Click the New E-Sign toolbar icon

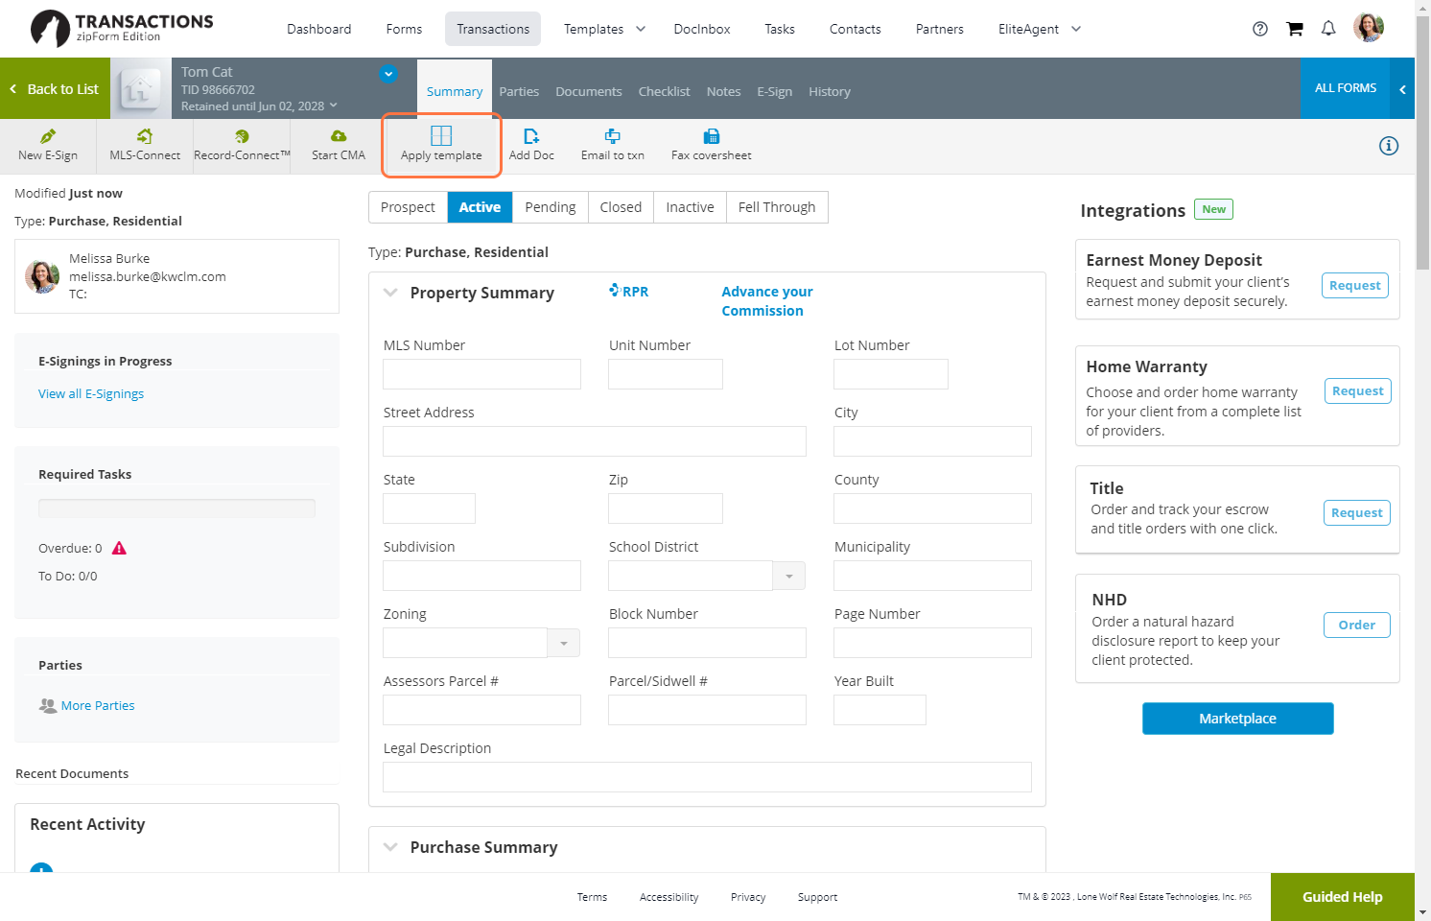(x=48, y=136)
